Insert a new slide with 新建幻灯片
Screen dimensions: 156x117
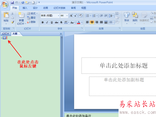click(22, 19)
